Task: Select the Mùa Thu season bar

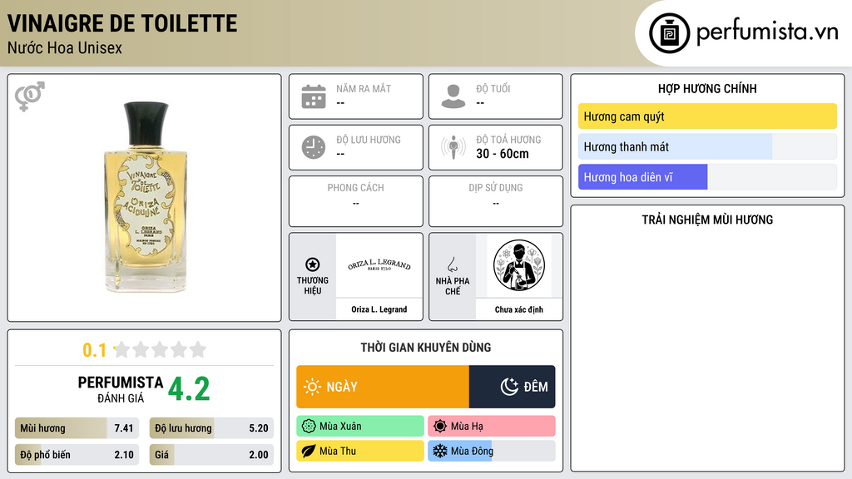Action: tap(360, 451)
